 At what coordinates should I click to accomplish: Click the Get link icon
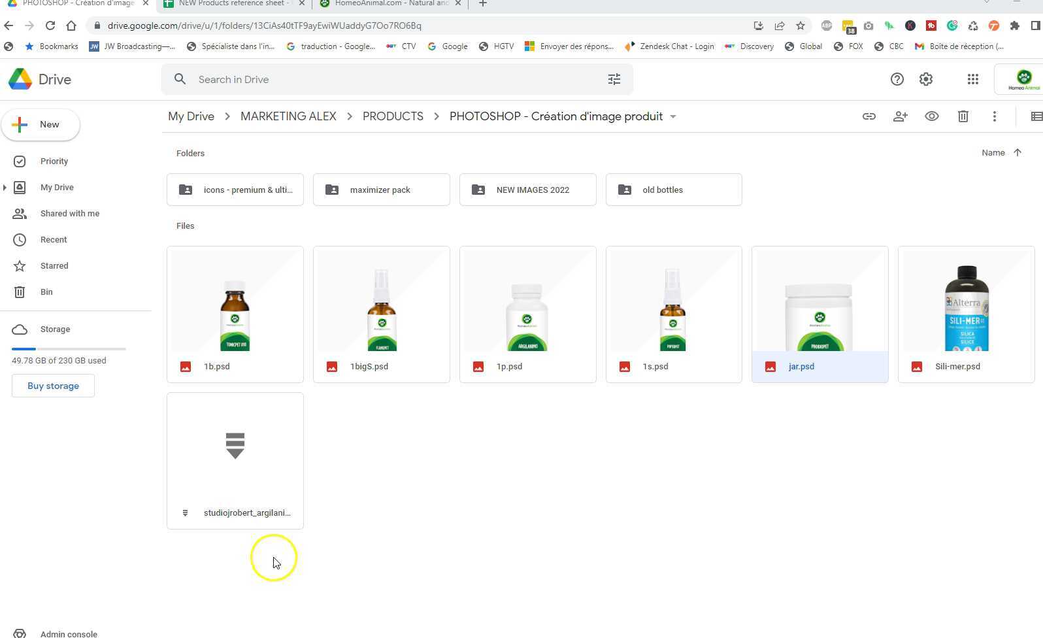tap(869, 116)
